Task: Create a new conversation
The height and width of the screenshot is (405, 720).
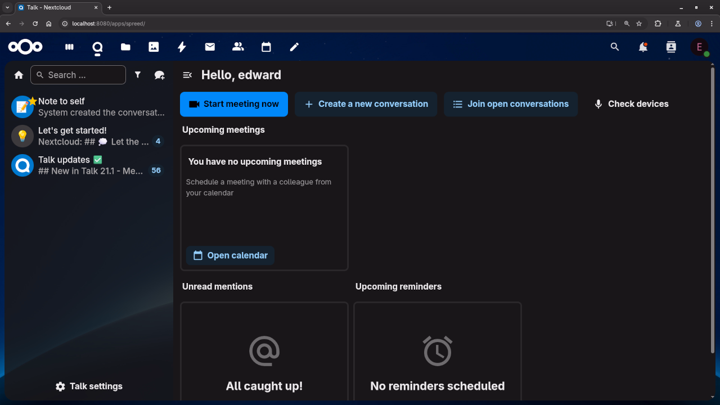Action: tap(366, 104)
